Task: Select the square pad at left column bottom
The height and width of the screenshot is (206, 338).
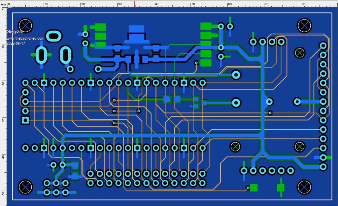Action: tap(25, 120)
